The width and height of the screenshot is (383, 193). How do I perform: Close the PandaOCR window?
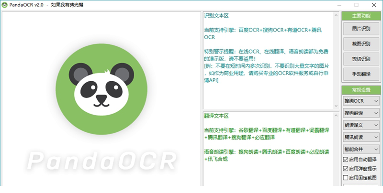click(374, 5)
